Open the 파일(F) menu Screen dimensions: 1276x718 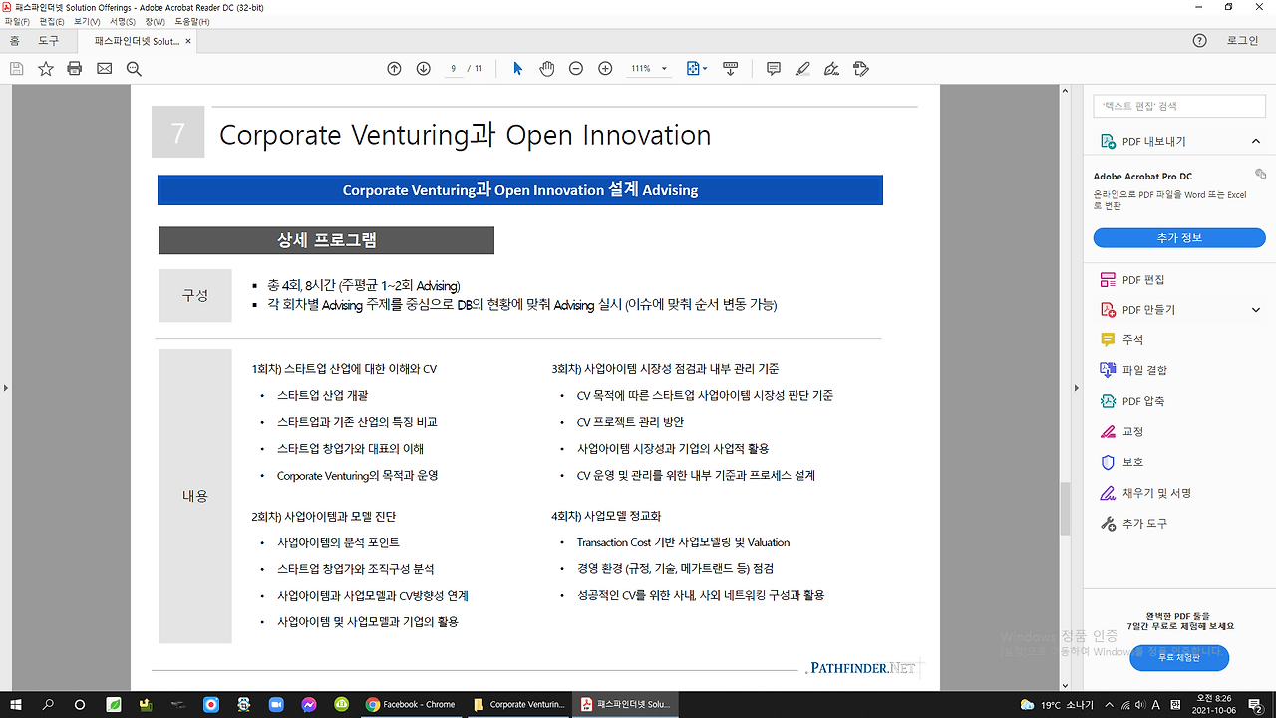17,21
